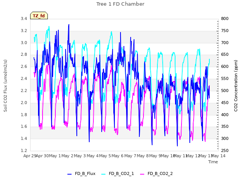Click the May 8 x-axis tick label
241x181 pixels.
(143, 156)
